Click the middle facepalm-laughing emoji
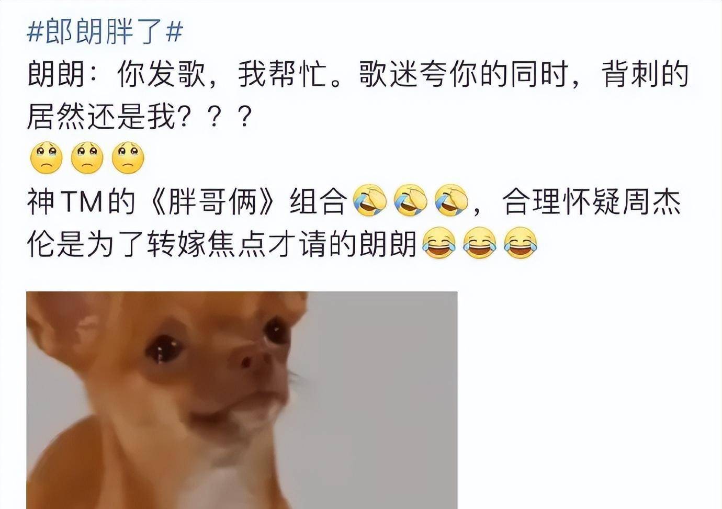The height and width of the screenshot is (509, 722). 411,201
